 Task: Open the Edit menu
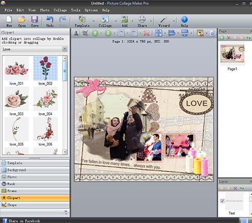(20, 10)
